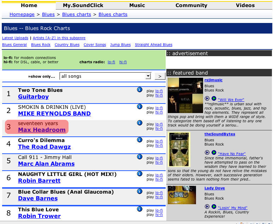The height and width of the screenshot is (224, 273).
Task: Open the MIKE REYNOLDS BAND artist page
Action: pos(54,114)
